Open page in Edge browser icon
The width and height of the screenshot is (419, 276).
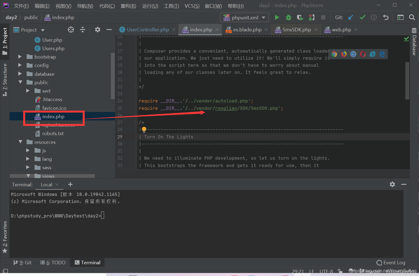tap(382, 54)
